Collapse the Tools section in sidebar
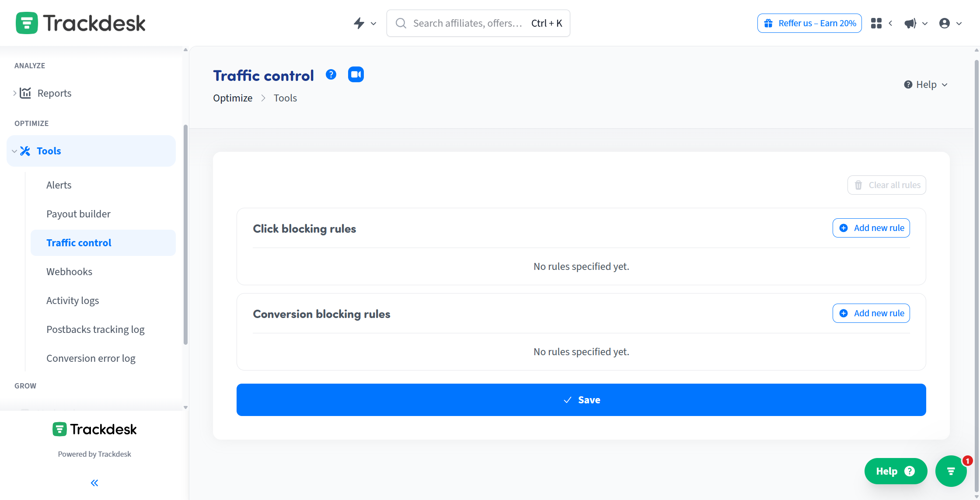This screenshot has width=980, height=500. 14,150
